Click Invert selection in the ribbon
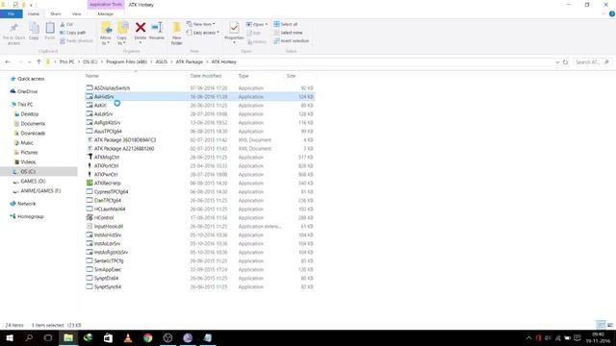The image size is (616, 346). (x=291, y=40)
